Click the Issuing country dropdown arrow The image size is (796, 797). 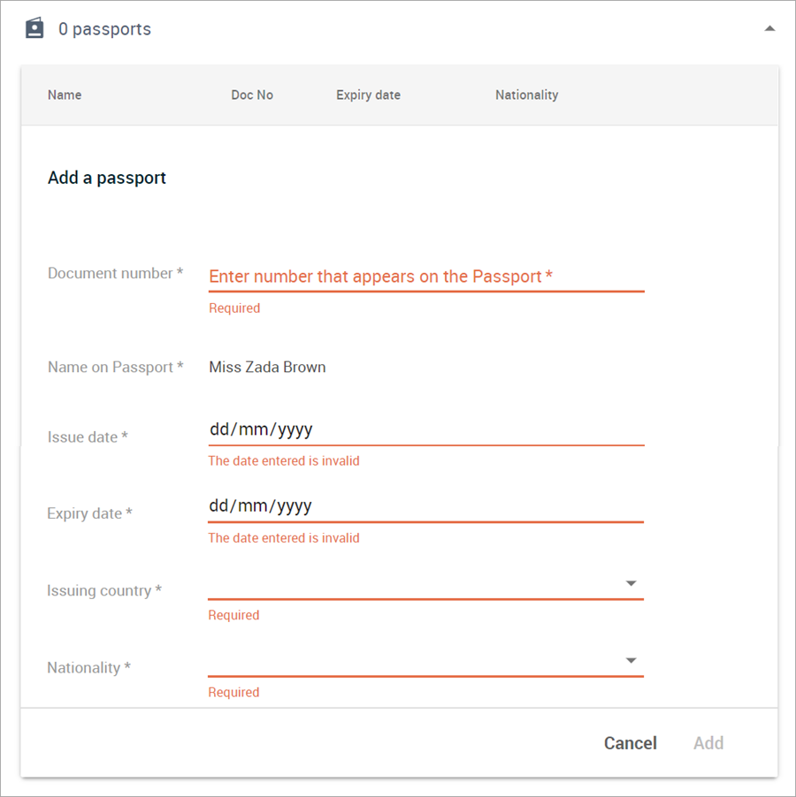click(x=631, y=583)
